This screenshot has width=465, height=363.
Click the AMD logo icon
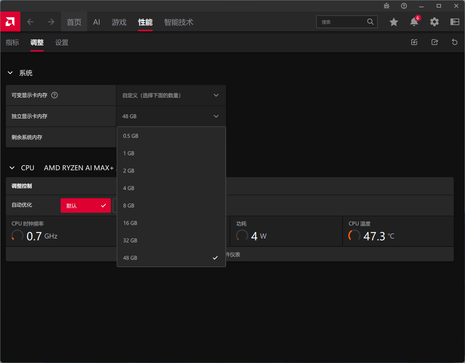click(10, 22)
